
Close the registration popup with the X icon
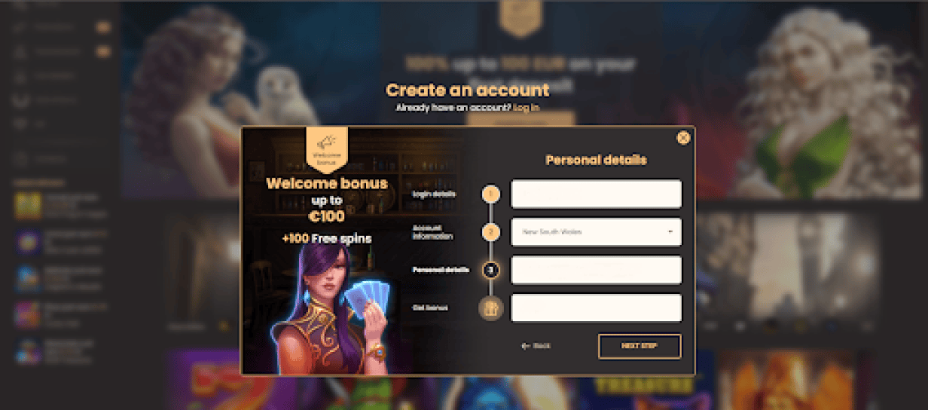(683, 137)
